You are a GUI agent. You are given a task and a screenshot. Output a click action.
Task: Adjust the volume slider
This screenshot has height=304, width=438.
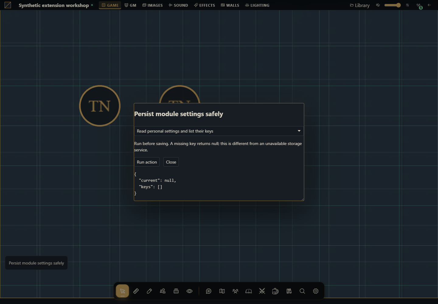(x=392, y=5)
